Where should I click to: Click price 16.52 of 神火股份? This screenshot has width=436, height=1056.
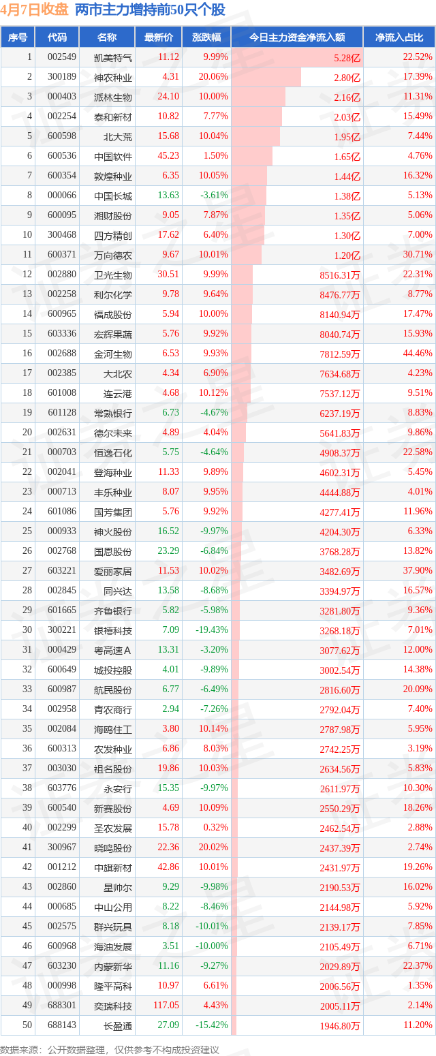(168, 532)
